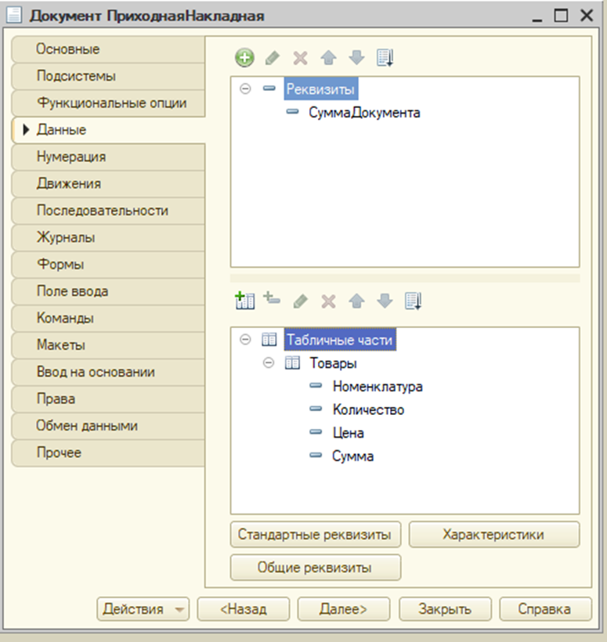Delete item X in tabular parts toolbar
The width and height of the screenshot is (607, 642).
pyautogui.click(x=328, y=301)
